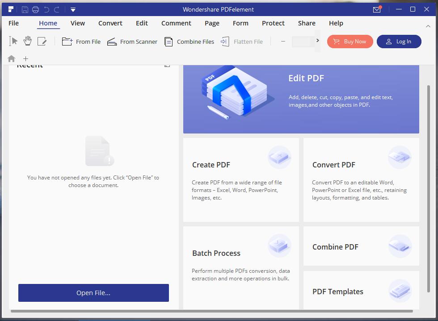Create PDF From Scanner
Image resolution: width=438 pixels, height=321 pixels.
coord(132,42)
